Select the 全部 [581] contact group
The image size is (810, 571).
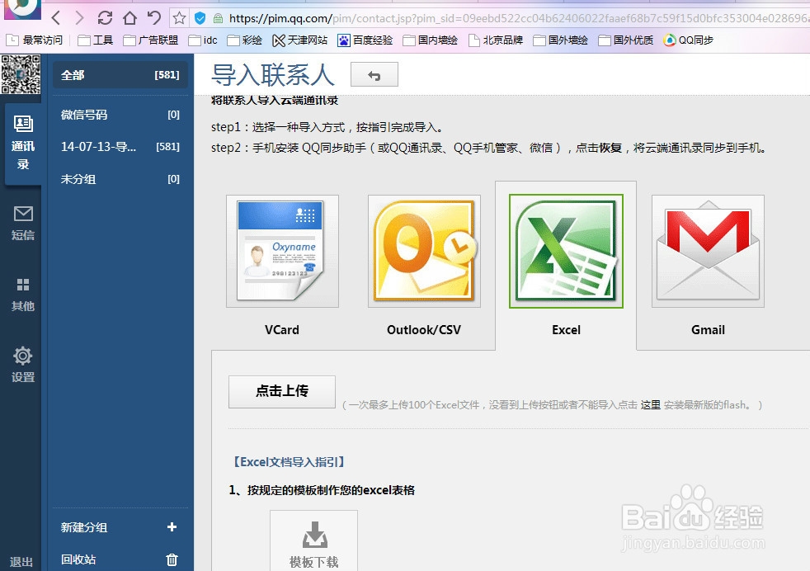point(120,74)
